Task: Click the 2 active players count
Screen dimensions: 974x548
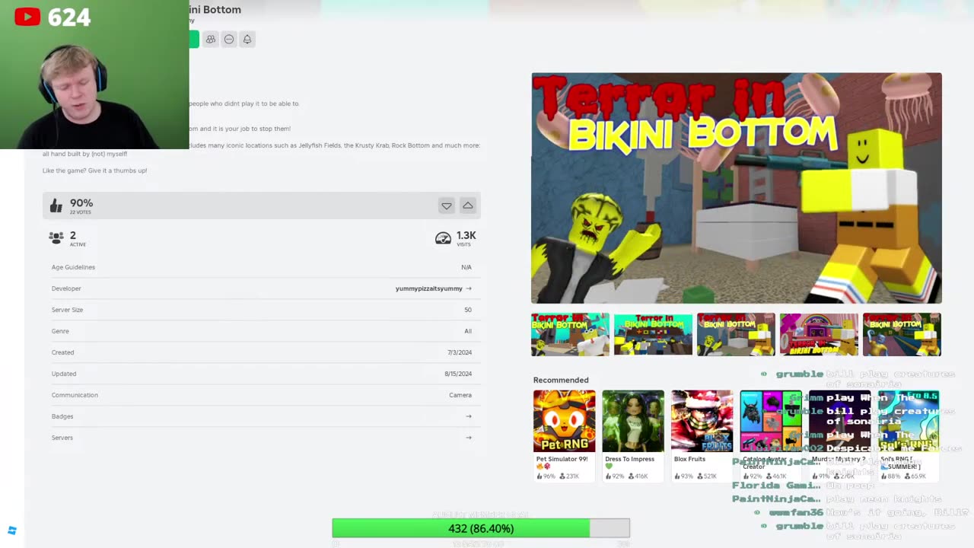Action: pos(73,235)
